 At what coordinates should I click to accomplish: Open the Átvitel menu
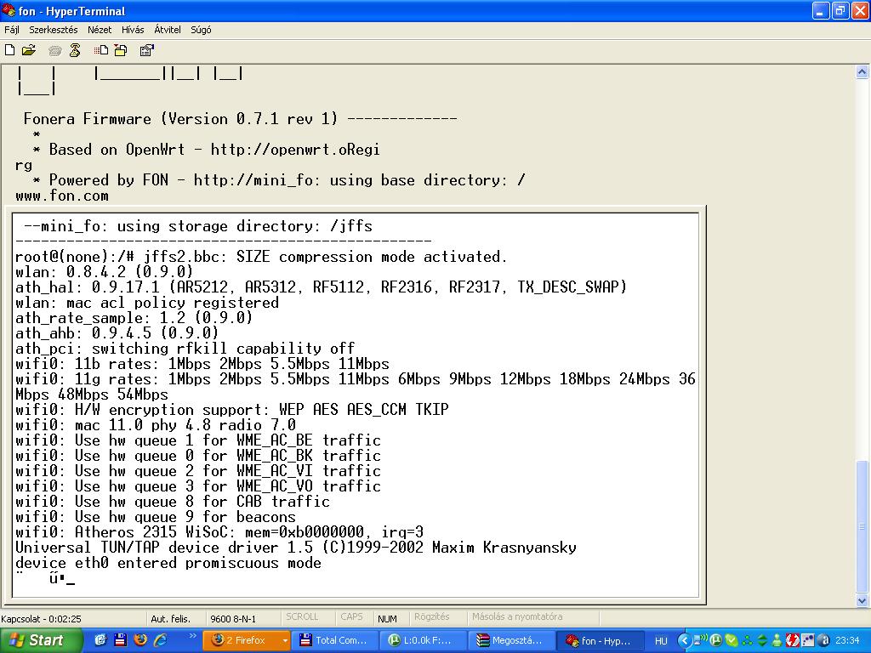(168, 30)
